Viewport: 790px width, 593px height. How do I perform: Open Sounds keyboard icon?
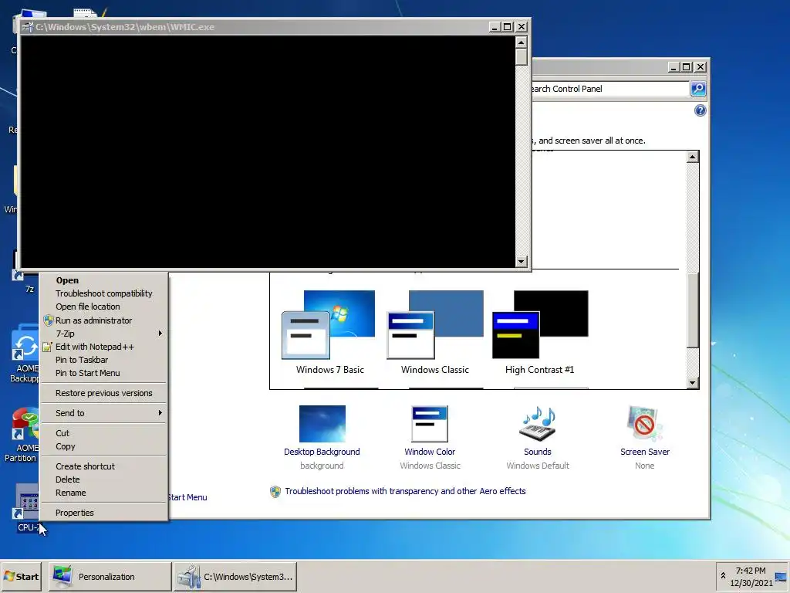tap(538, 424)
